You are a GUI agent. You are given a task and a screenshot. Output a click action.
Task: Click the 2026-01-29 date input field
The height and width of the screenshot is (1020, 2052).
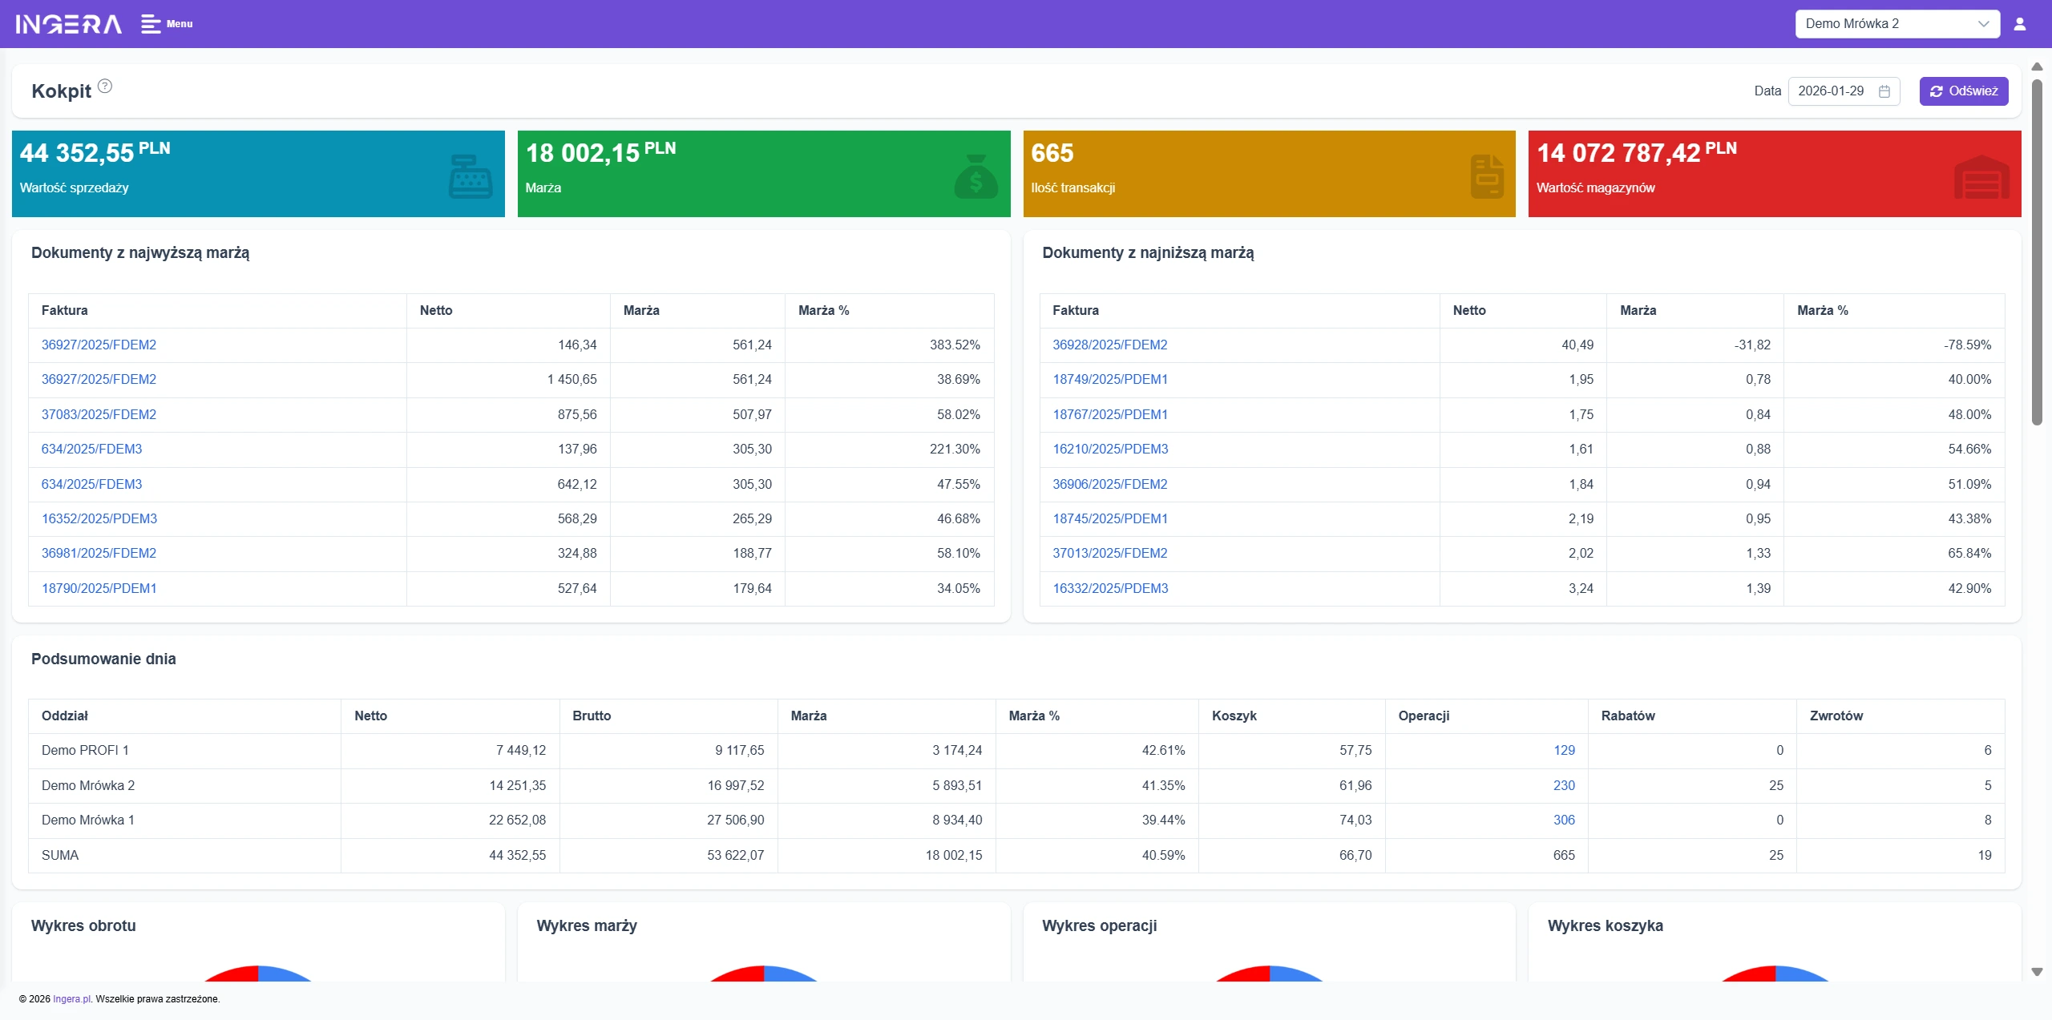(x=1831, y=91)
